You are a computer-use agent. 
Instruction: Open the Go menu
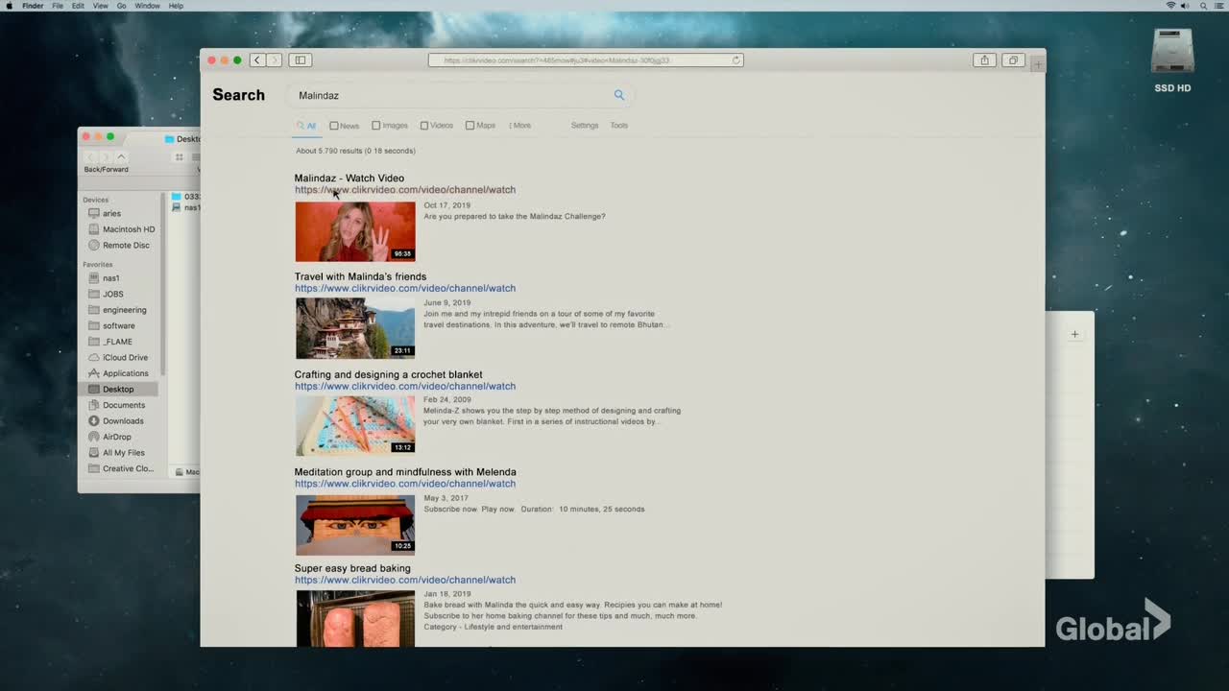tap(122, 6)
